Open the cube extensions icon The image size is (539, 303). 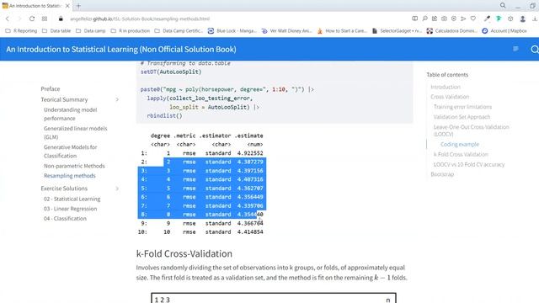coord(510,19)
